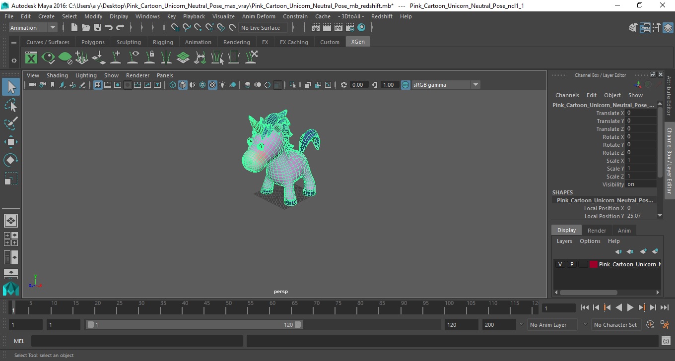Image resolution: width=675 pixels, height=361 pixels.
Task: Click the layer list horizontal scrollbar
Action: pyautogui.click(x=588, y=293)
